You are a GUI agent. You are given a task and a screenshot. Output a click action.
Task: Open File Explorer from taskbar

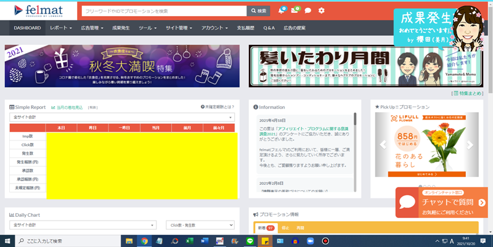(x=129, y=241)
